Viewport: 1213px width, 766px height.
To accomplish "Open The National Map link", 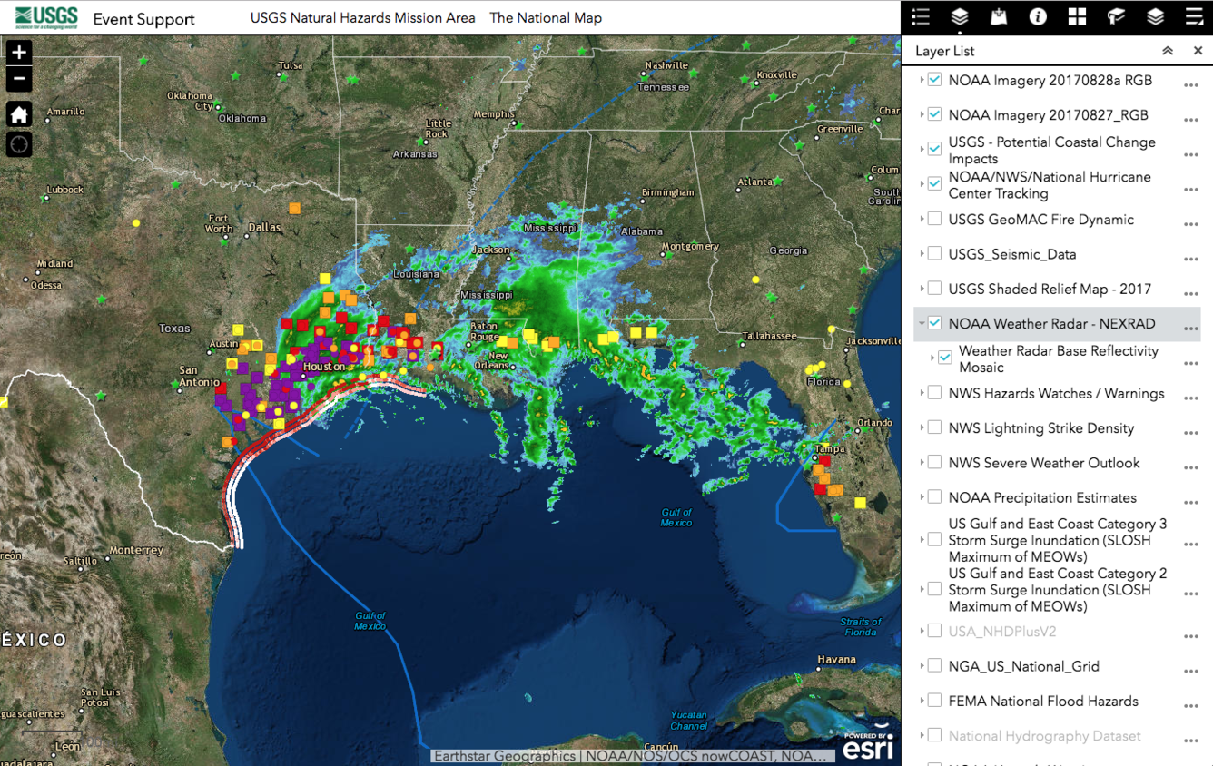I will click(546, 17).
